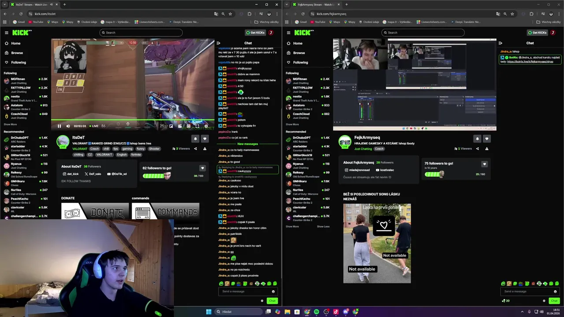
Task: Click Windows Start button
Action: [209, 312]
